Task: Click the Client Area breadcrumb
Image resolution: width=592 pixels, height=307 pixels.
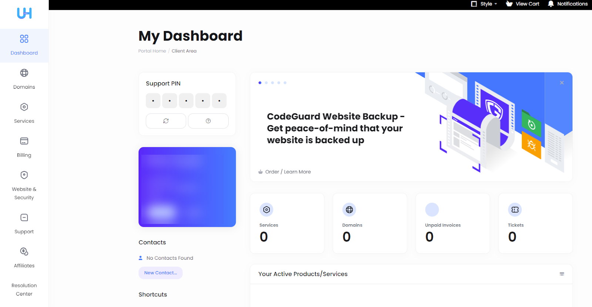Action: pos(184,51)
